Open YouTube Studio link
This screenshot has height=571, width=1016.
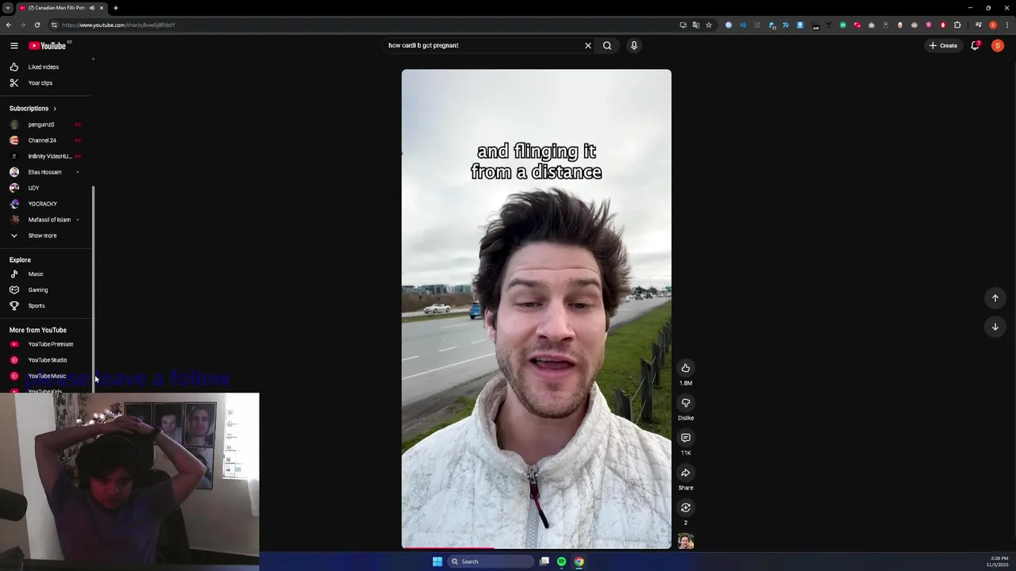click(46, 360)
